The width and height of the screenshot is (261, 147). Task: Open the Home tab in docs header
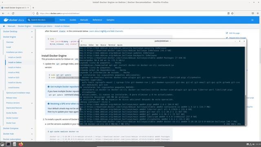click(x=62, y=20)
